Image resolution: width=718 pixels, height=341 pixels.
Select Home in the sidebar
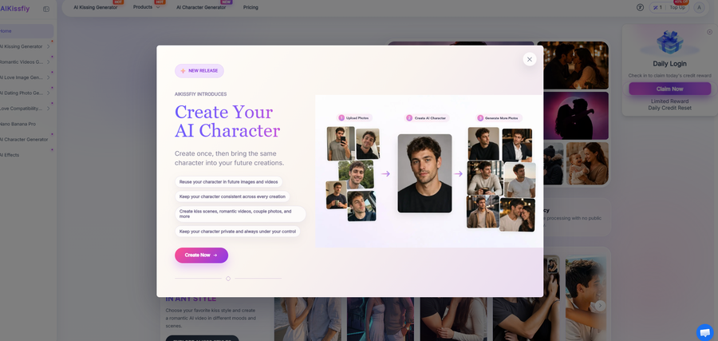[x=26, y=31]
